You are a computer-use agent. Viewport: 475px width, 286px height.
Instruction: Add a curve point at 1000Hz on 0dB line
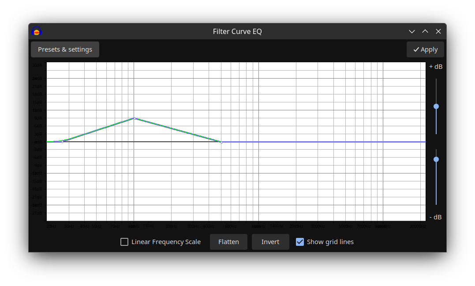[258, 142]
